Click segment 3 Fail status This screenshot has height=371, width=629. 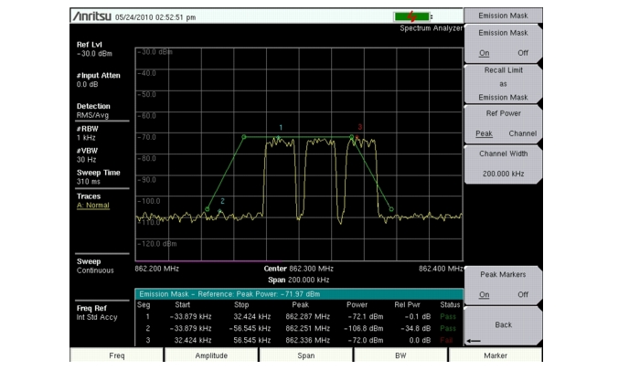point(446,341)
